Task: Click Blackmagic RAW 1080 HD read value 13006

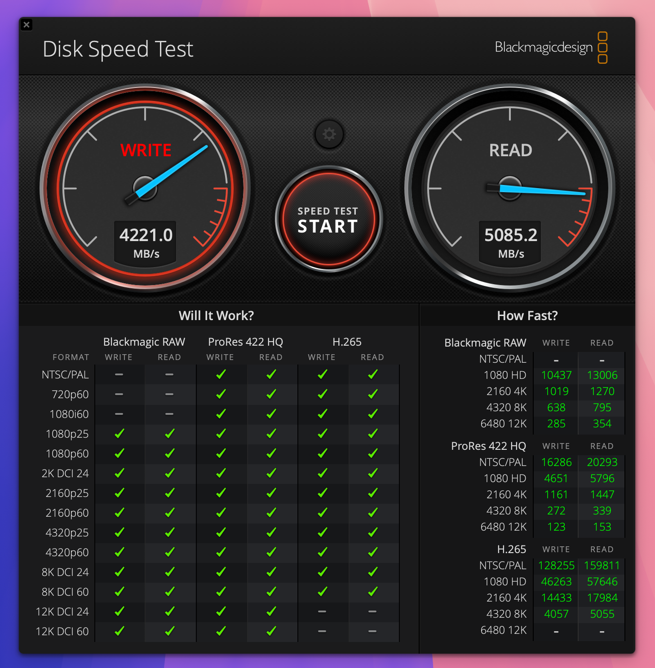Action: [602, 375]
